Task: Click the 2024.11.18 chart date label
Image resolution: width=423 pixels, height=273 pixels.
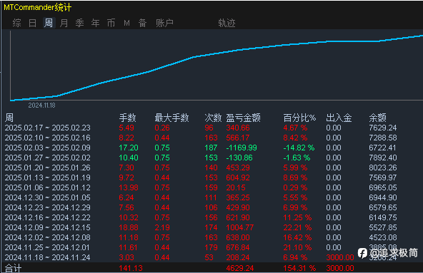Action: (42, 105)
